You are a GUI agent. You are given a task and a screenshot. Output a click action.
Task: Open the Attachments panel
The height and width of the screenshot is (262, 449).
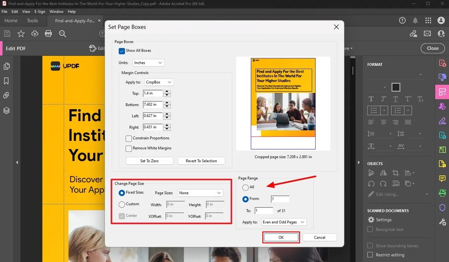click(x=7, y=95)
